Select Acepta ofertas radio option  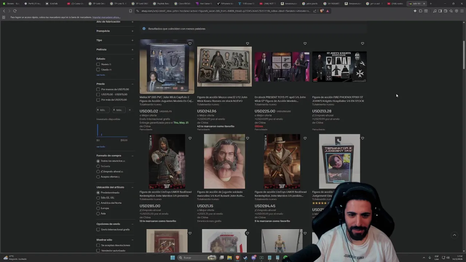pyautogui.click(x=98, y=177)
